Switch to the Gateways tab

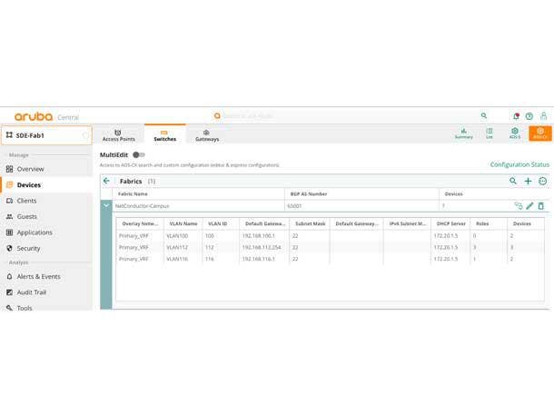pyautogui.click(x=207, y=135)
